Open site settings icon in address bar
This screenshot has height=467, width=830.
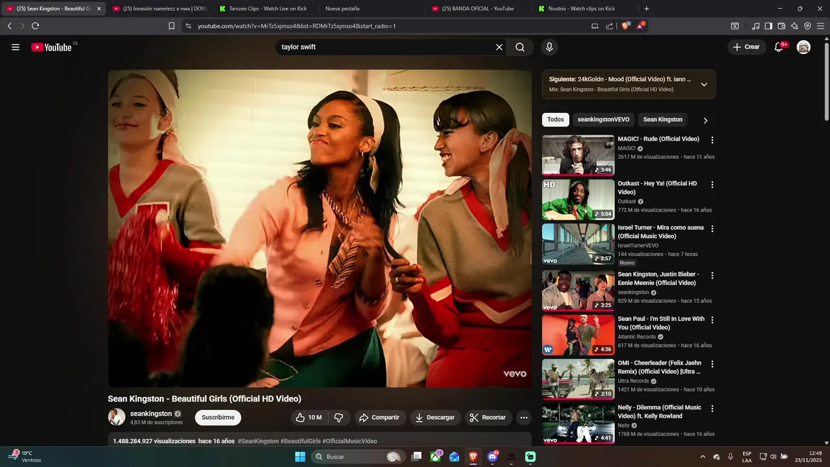tap(188, 26)
